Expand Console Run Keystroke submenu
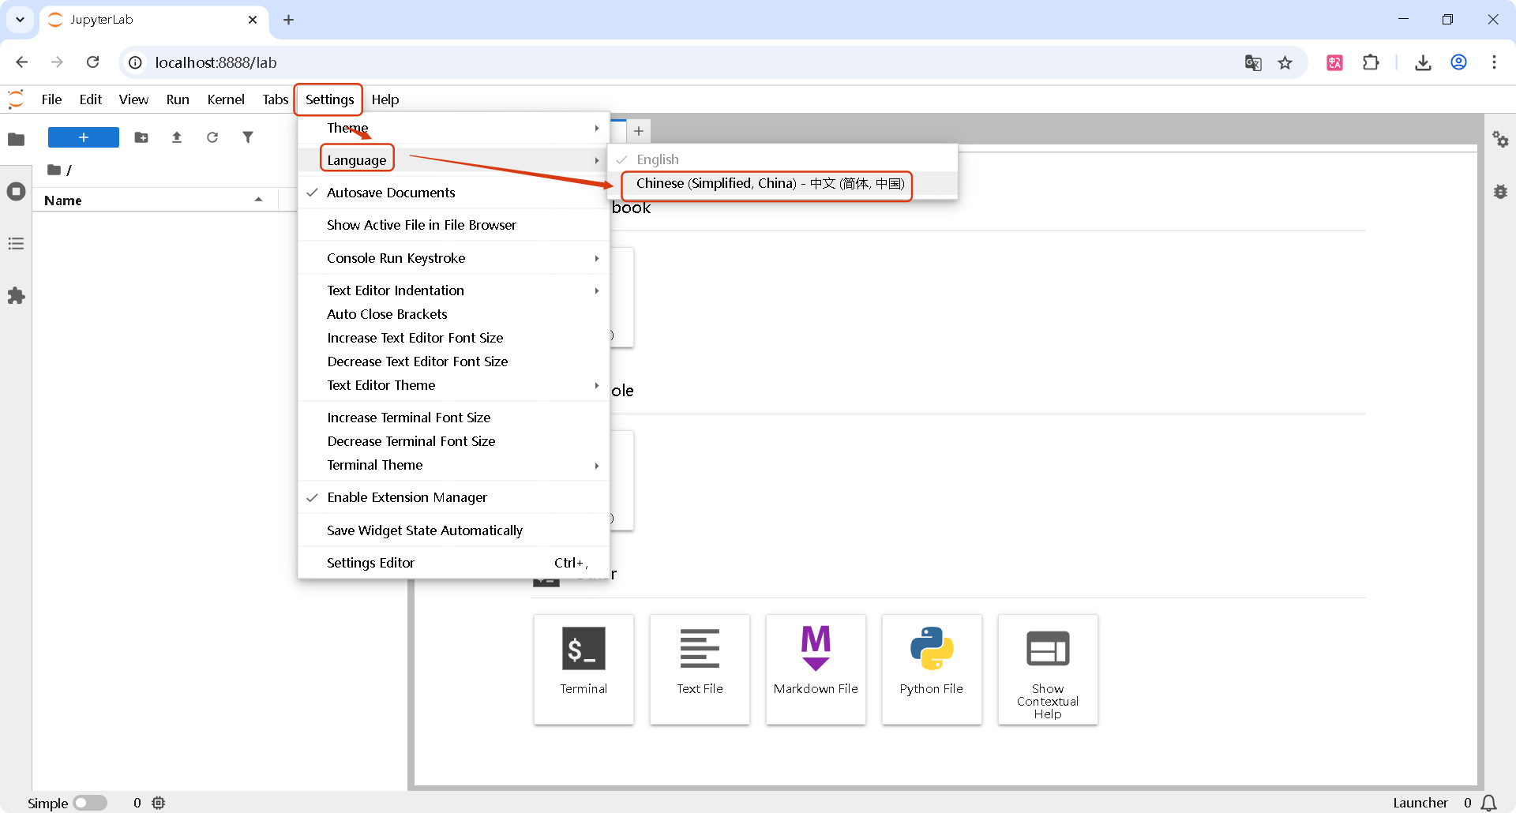Viewport: 1516px width, 813px height. (x=454, y=258)
